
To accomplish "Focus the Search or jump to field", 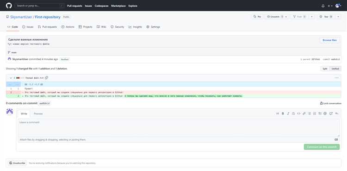I will [x=40, y=6].
